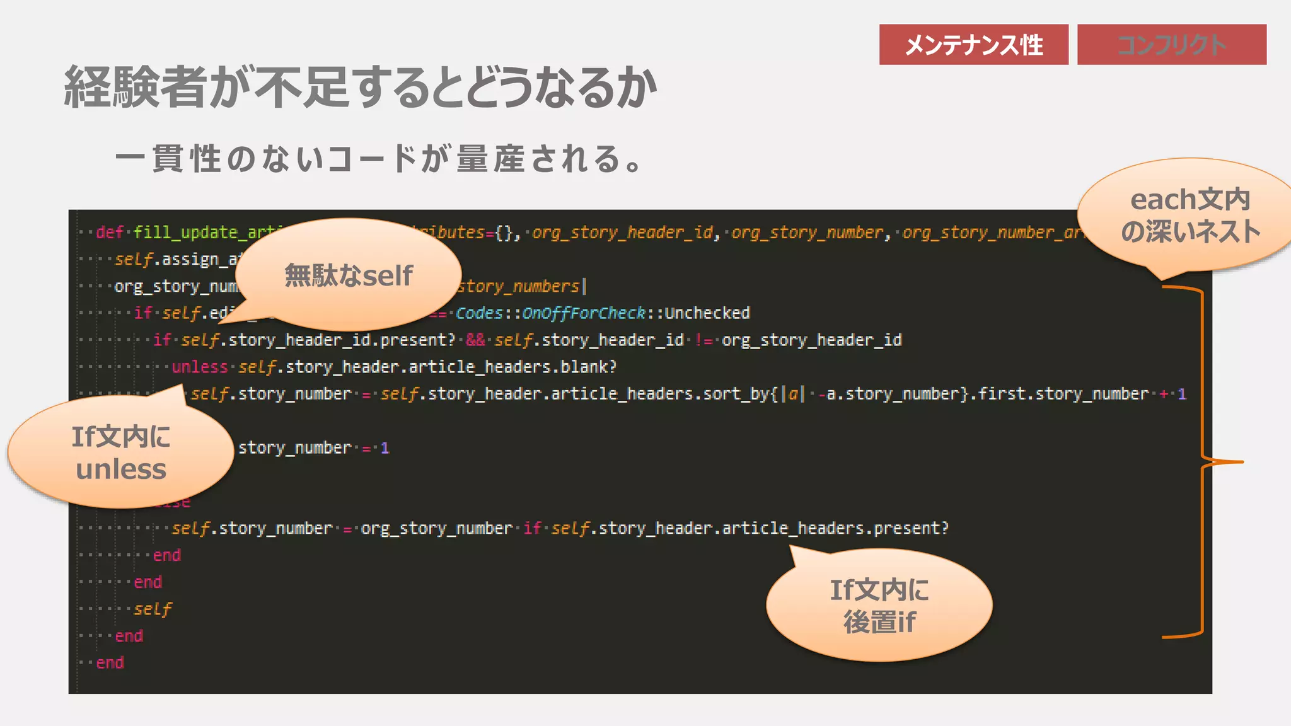Viewport: 1291px width, 726px height.
Task: Click the Codes::OnOffForCheck::Unchecked text
Action: [602, 313]
